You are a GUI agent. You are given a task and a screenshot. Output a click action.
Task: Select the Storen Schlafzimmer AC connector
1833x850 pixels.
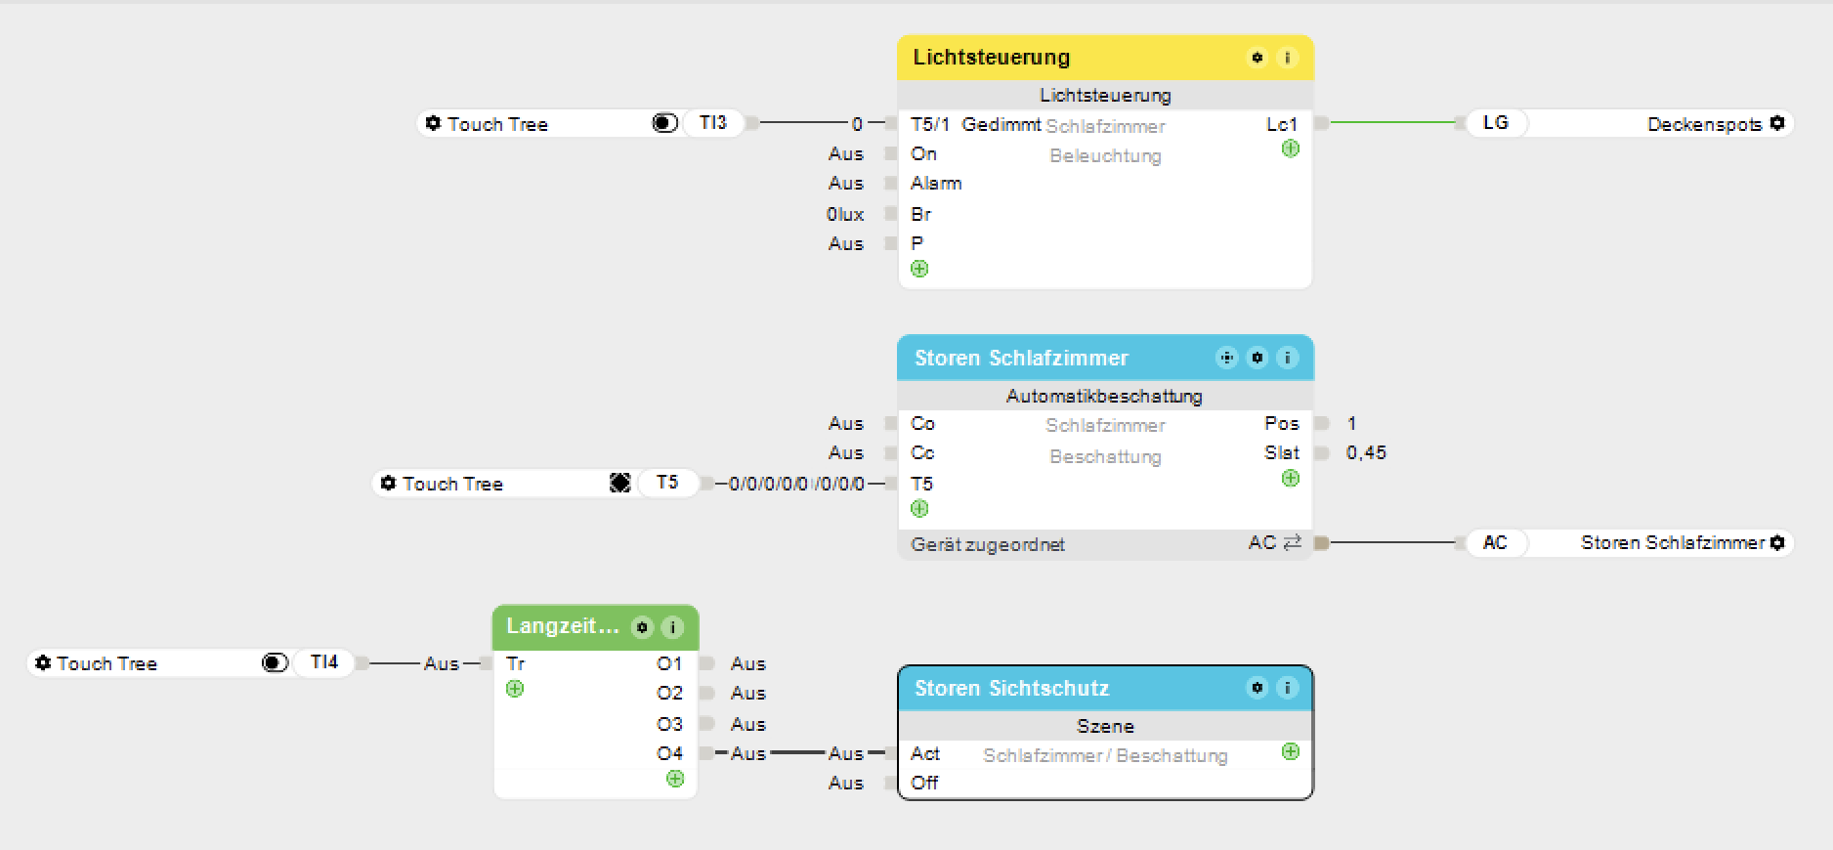(1495, 542)
